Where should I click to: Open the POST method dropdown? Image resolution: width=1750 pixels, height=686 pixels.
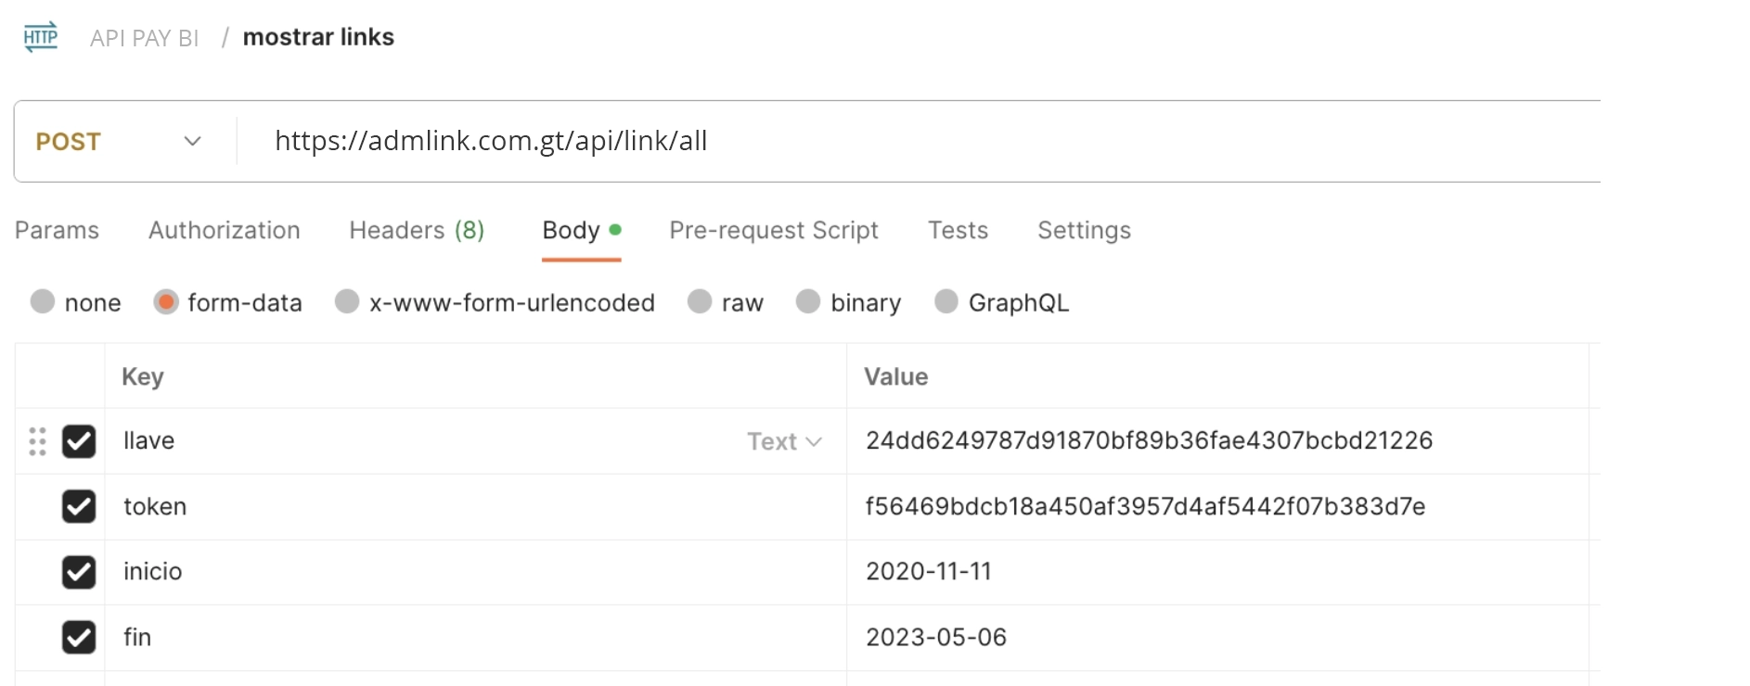[x=119, y=142]
